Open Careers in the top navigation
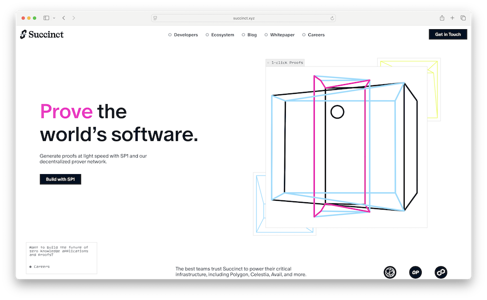Screen dimensions: 487x300 (313, 35)
